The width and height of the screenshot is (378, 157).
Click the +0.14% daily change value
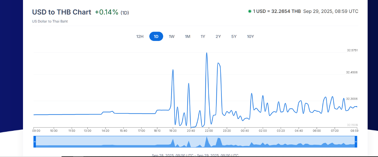tap(106, 12)
